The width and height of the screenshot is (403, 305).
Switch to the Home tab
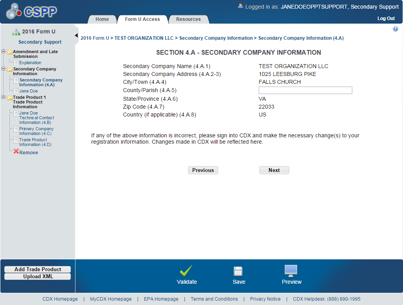[102, 19]
